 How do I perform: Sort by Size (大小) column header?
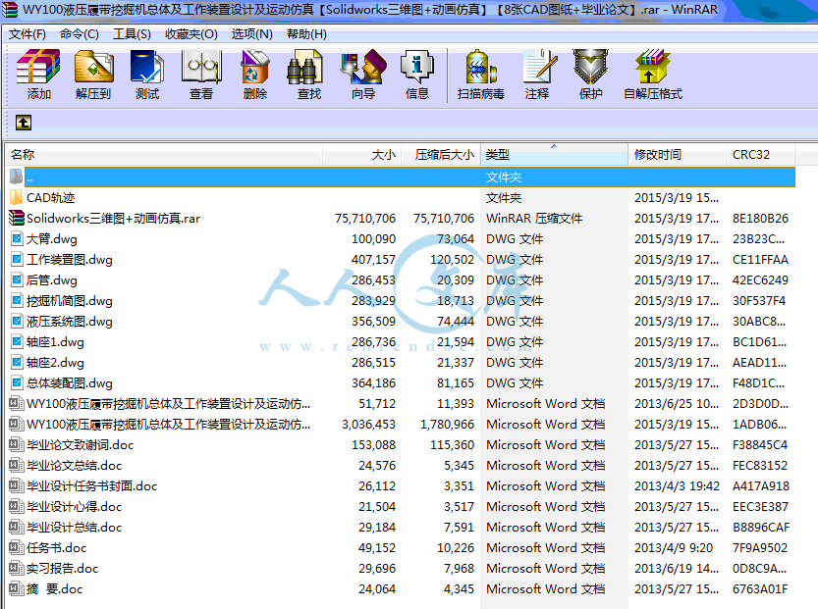point(362,155)
